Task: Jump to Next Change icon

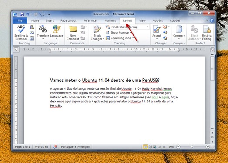Action: click(x=165, y=38)
